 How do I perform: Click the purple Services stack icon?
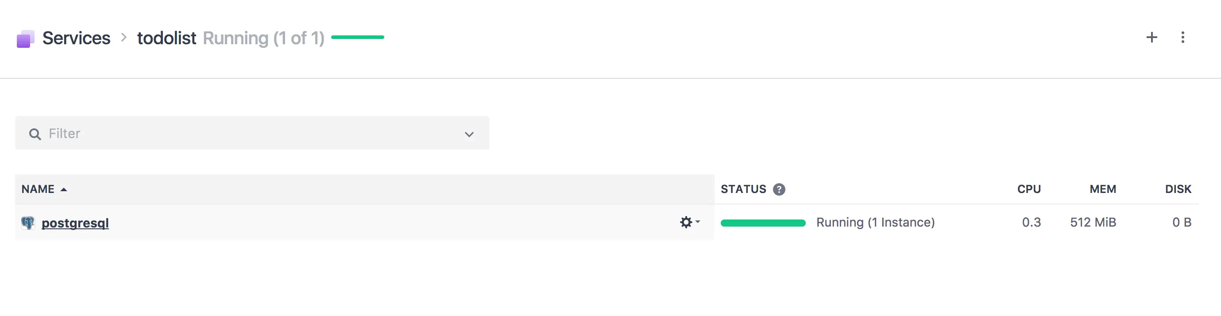(26, 39)
